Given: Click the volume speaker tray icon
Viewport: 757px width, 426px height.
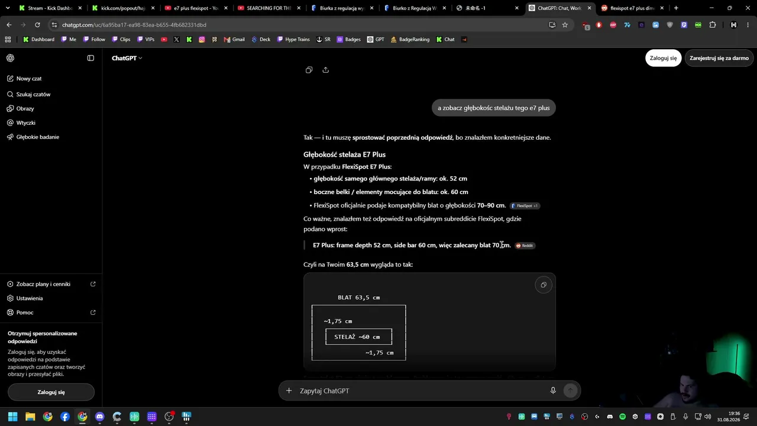Looking at the screenshot, I should click(708, 417).
